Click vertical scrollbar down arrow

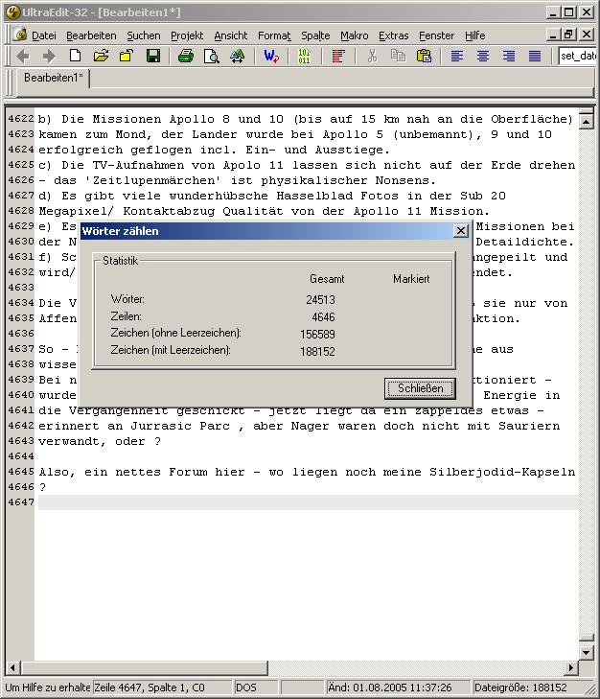coord(587,653)
